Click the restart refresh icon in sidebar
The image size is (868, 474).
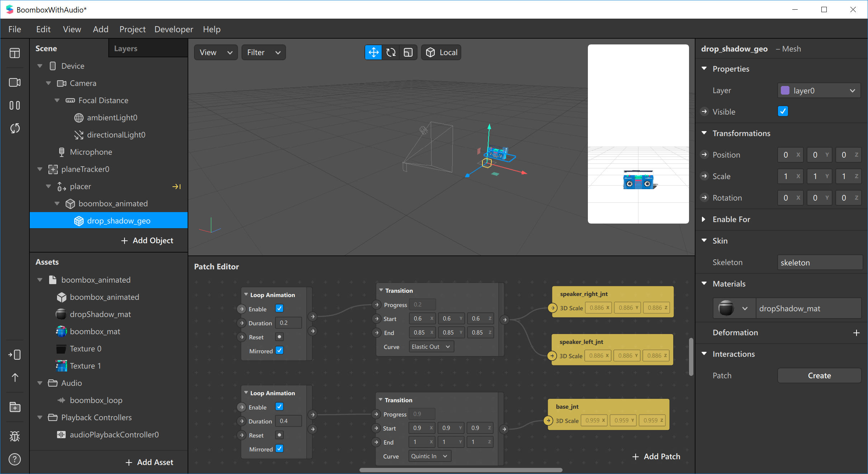click(15, 128)
